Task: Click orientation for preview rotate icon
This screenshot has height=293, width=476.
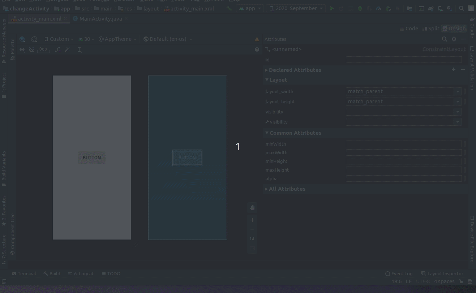Action: (34, 39)
